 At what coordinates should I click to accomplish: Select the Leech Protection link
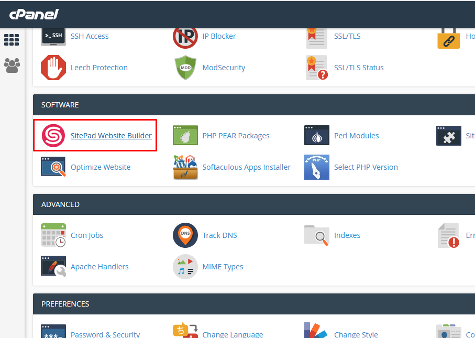(x=99, y=68)
